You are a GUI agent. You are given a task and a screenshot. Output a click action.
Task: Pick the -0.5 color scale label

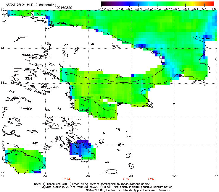point(139,9)
